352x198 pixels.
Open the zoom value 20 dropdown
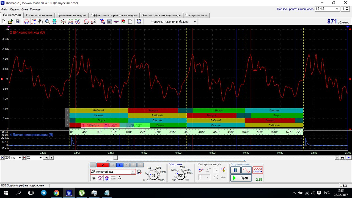[x=40, y=158]
